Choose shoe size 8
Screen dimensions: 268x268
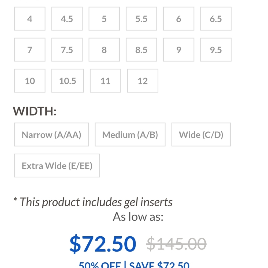point(104,50)
